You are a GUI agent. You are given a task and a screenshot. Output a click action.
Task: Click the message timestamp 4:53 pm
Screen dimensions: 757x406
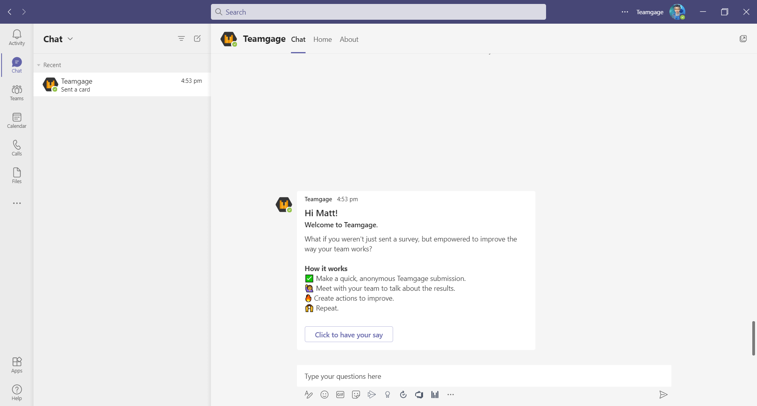(x=347, y=199)
